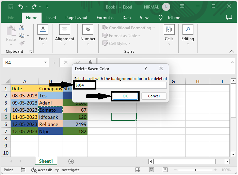Image resolution: width=238 pixels, height=175 pixels.
Task: Open the Name Box dropdown arrow
Action: [45, 62]
